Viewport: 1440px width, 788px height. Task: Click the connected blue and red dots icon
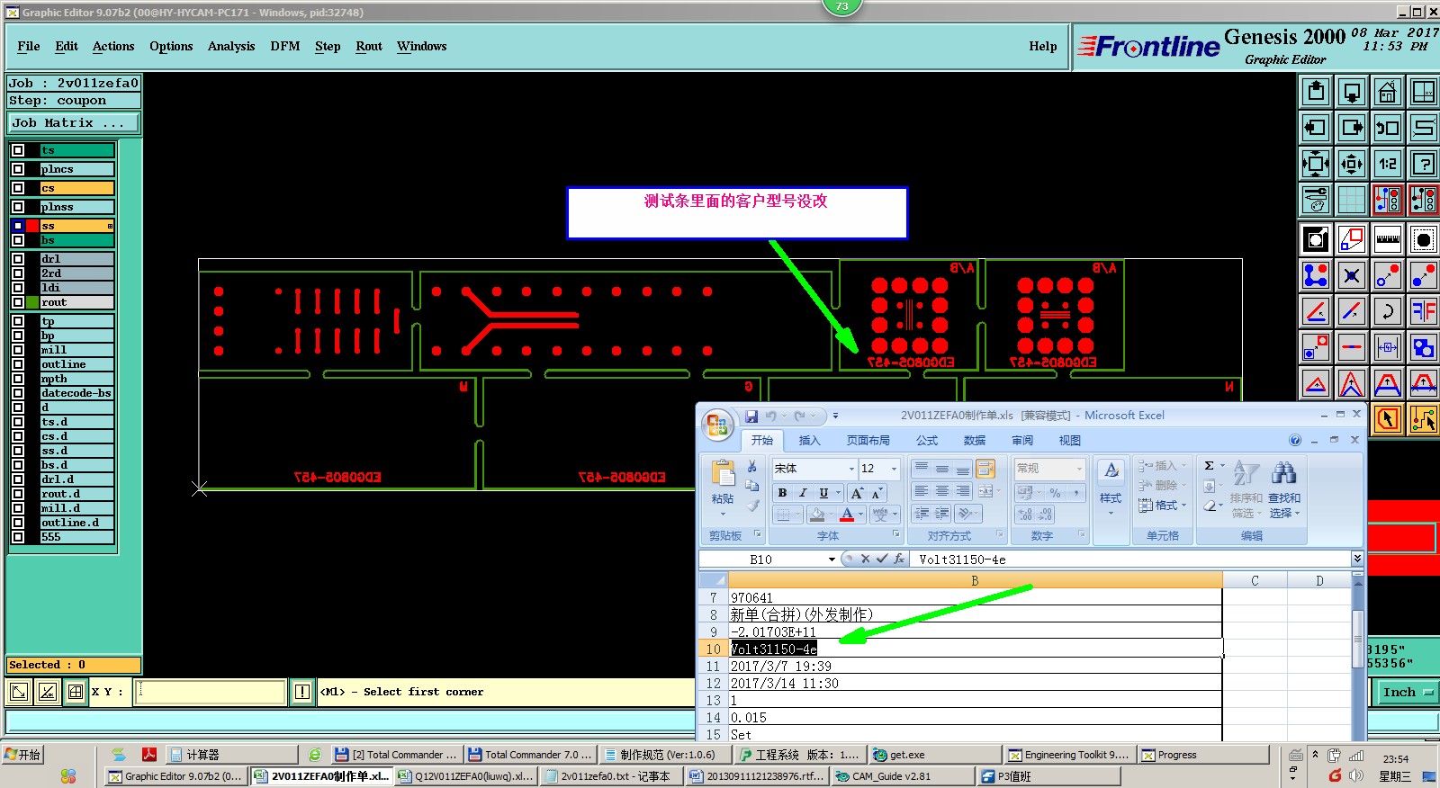(1316, 275)
